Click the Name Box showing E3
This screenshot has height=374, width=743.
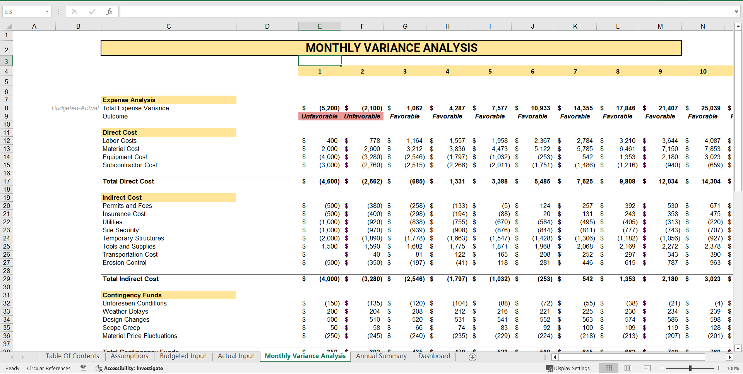tap(23, 12)
